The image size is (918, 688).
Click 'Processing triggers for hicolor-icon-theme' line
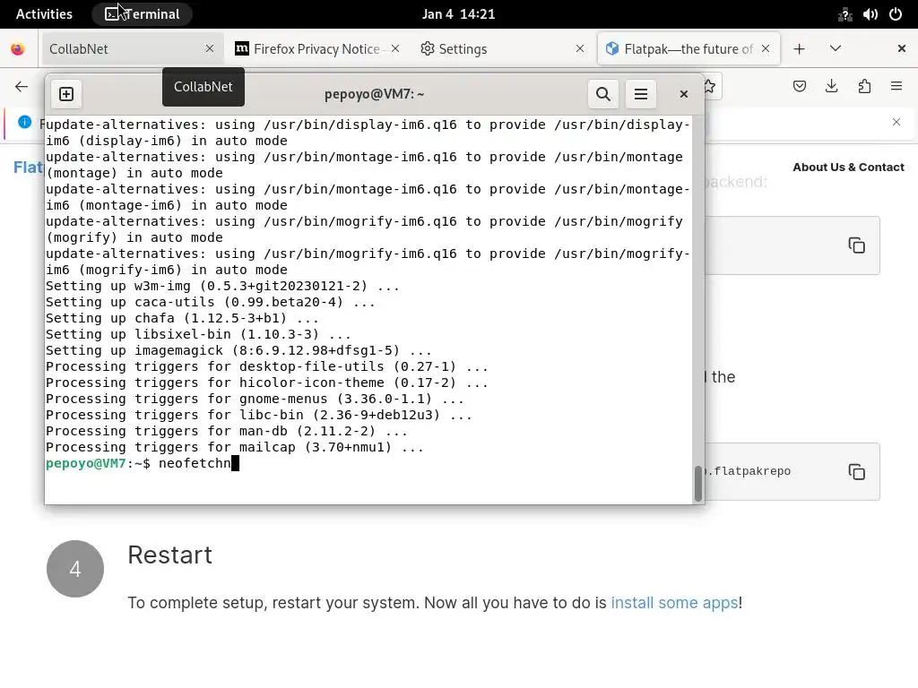tap(267, 383)
